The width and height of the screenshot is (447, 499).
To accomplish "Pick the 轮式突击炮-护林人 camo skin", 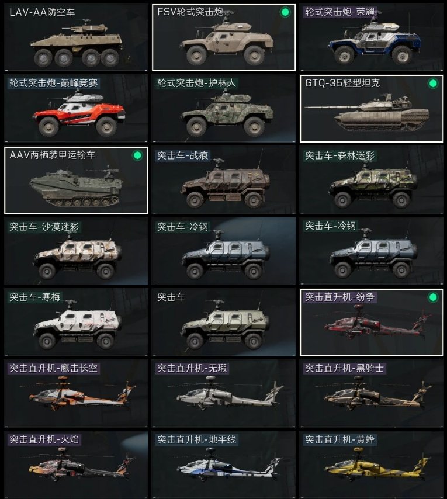I will pos(224,109).
